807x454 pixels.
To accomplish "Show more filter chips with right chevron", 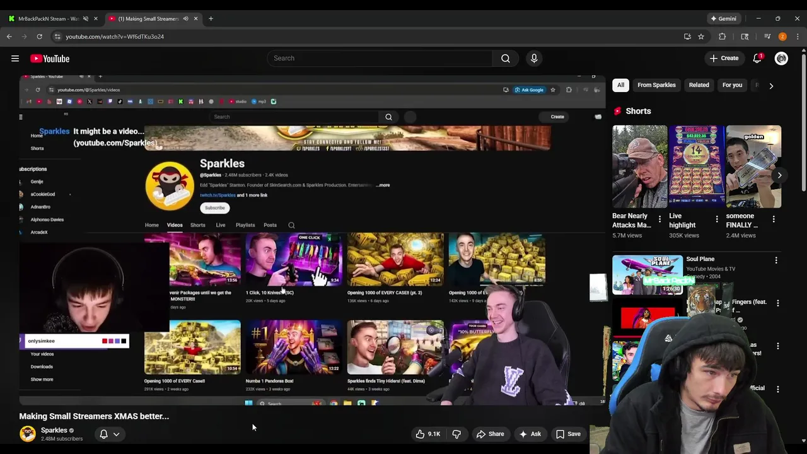I will coord(771,86).
